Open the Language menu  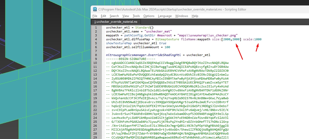165,16
